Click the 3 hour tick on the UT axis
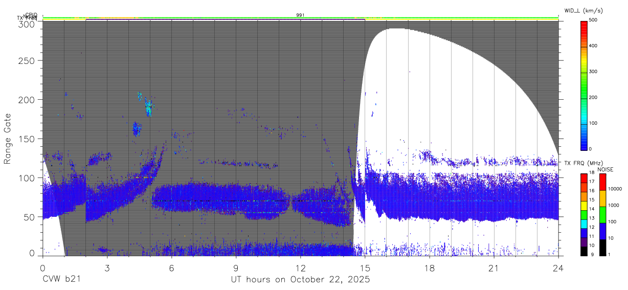This screenshot has height=290, width=628. pos(107,268)
